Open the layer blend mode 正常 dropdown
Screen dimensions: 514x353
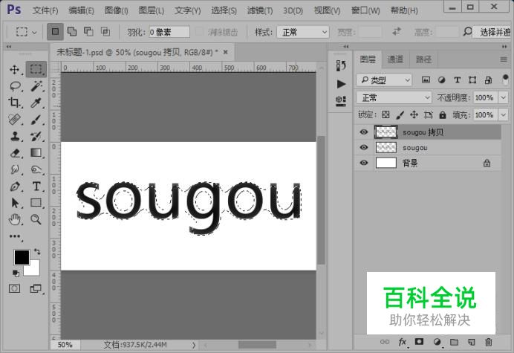(x=394, y=97)
